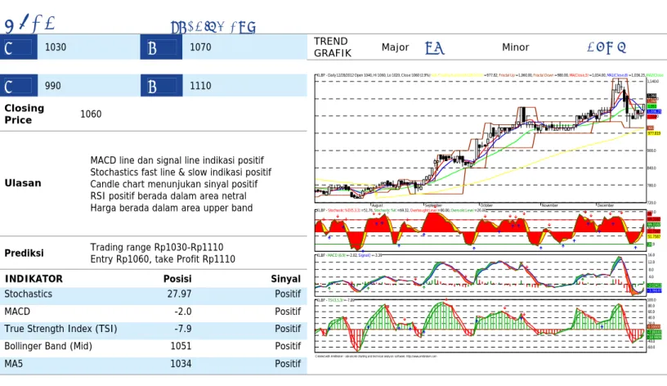
Task: Select the value 990
Action: point(53,86)
